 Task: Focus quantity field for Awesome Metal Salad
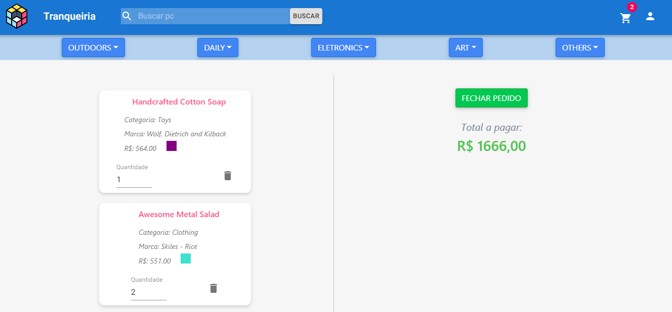pyautogui.click(x=149, y=292)
